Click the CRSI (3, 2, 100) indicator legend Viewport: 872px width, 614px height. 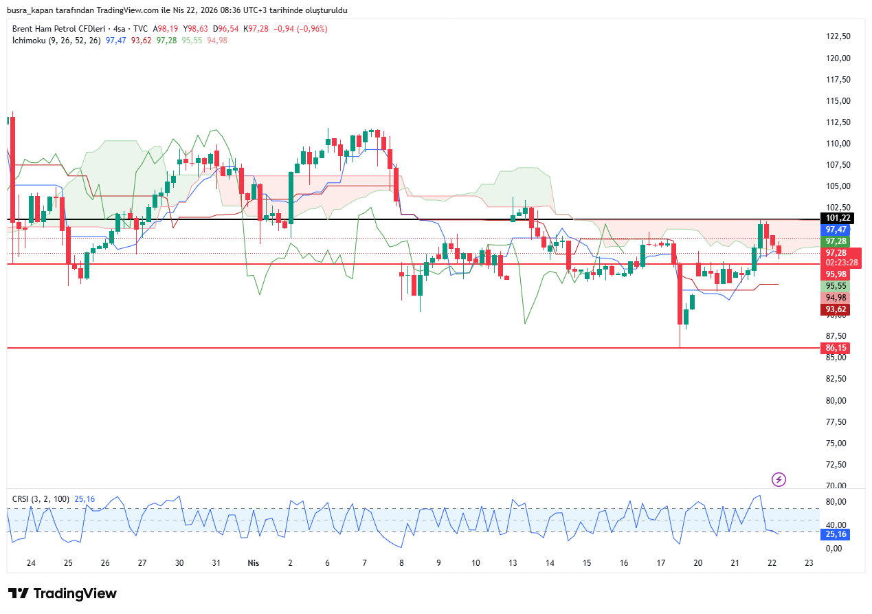[x=41, y=498]
